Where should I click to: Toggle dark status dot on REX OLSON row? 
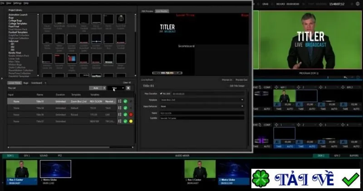[x=131, y=101]
